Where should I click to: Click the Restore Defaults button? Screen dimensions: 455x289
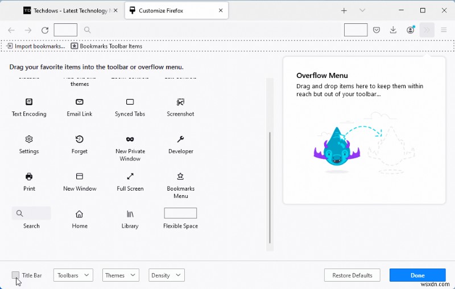click(352, 275)
